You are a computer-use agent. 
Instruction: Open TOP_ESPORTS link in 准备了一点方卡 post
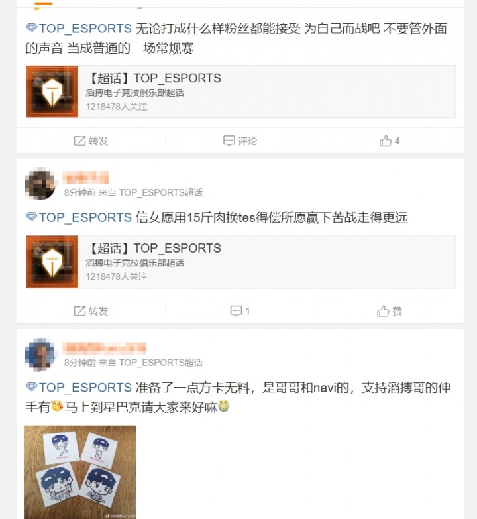point(85,388)
